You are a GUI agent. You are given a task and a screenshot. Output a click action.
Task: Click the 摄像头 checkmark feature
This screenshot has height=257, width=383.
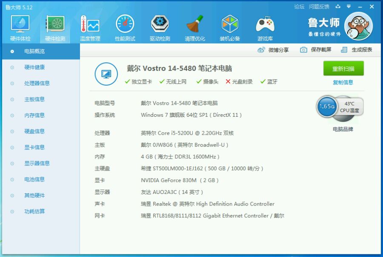[x=207, y=82]
